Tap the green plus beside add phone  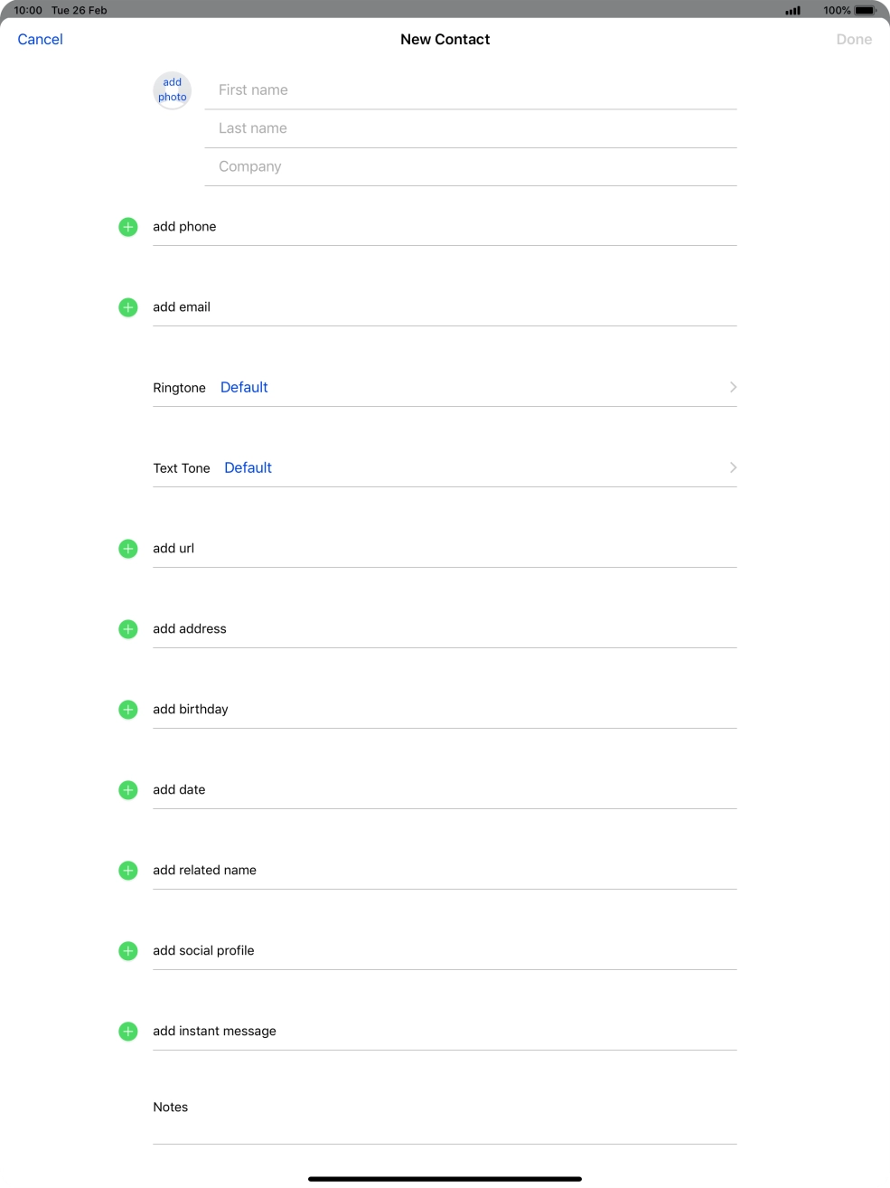(128, 227)
